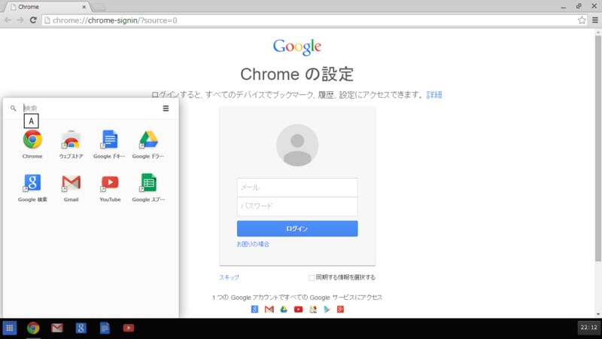Bookmark this page with the star icon
This screenshot has width=602, height=339.
pos(582,20)
